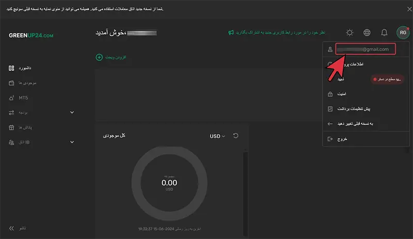The image size is (413, 239).
Task: Click the خوش آمدید welcome heading
Action: pos(110,33)
